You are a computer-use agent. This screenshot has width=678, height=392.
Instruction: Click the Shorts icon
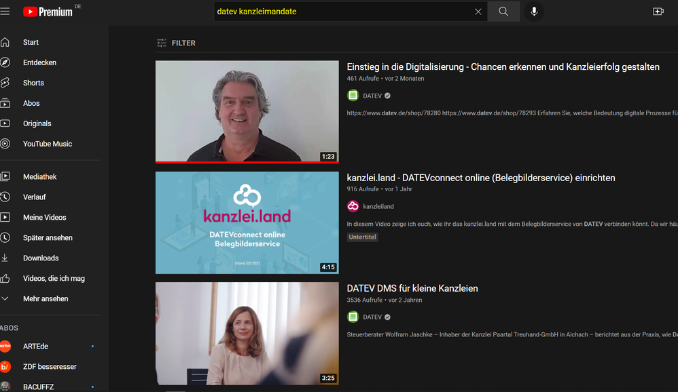pyautogui.click(x=5, y=83)
